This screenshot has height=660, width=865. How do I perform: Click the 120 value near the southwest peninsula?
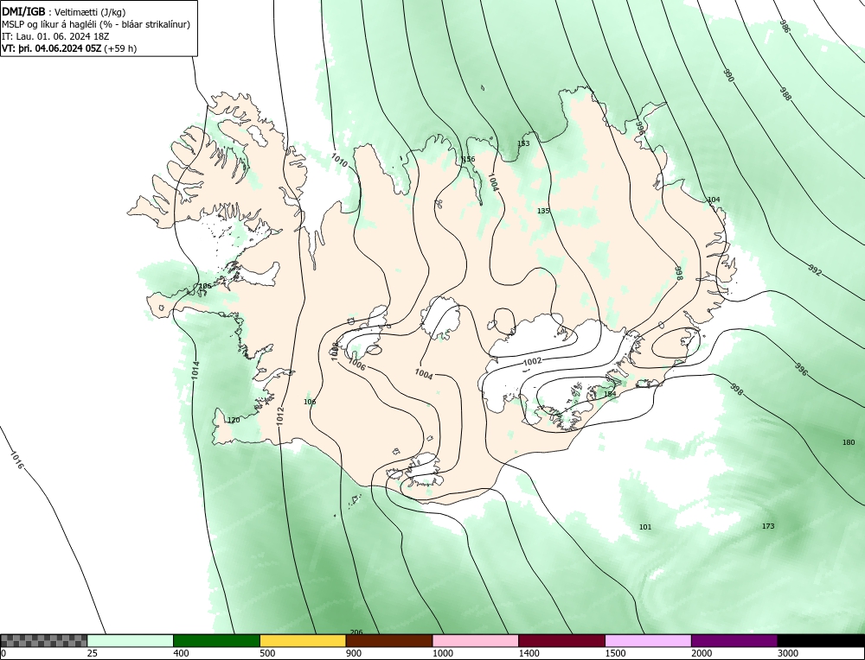click(x=234, y=421)
